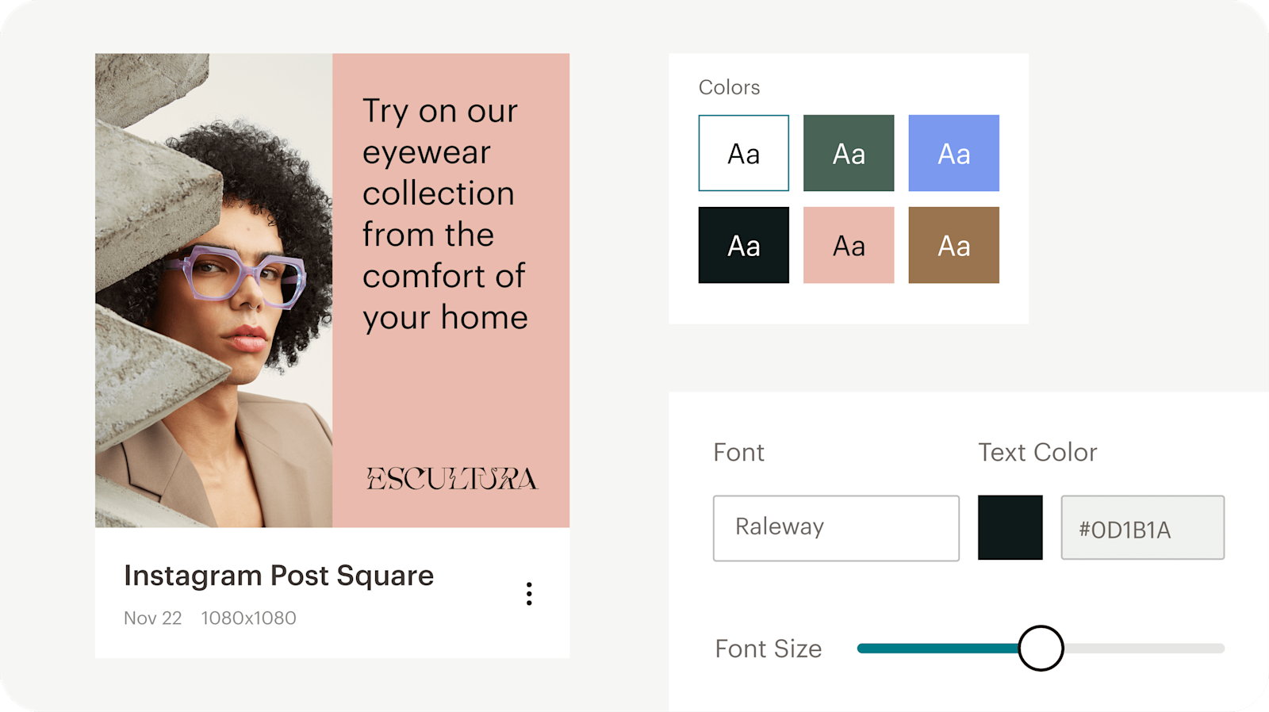Click the eyewear collection headline text
This screenshot has width=1269, height=712.
point(444,214)
